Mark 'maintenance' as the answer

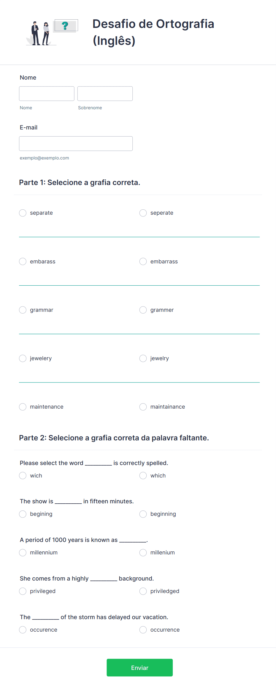23,407
